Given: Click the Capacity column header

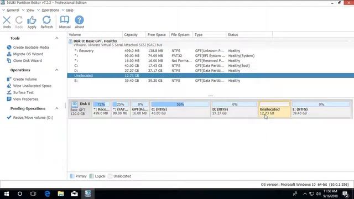Looking at the screenshot, I should coord(134,34).
